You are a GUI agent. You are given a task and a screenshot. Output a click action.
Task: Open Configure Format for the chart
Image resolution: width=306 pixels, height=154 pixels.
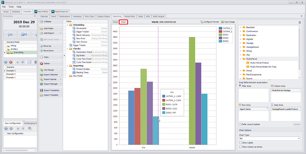[210, 22]
